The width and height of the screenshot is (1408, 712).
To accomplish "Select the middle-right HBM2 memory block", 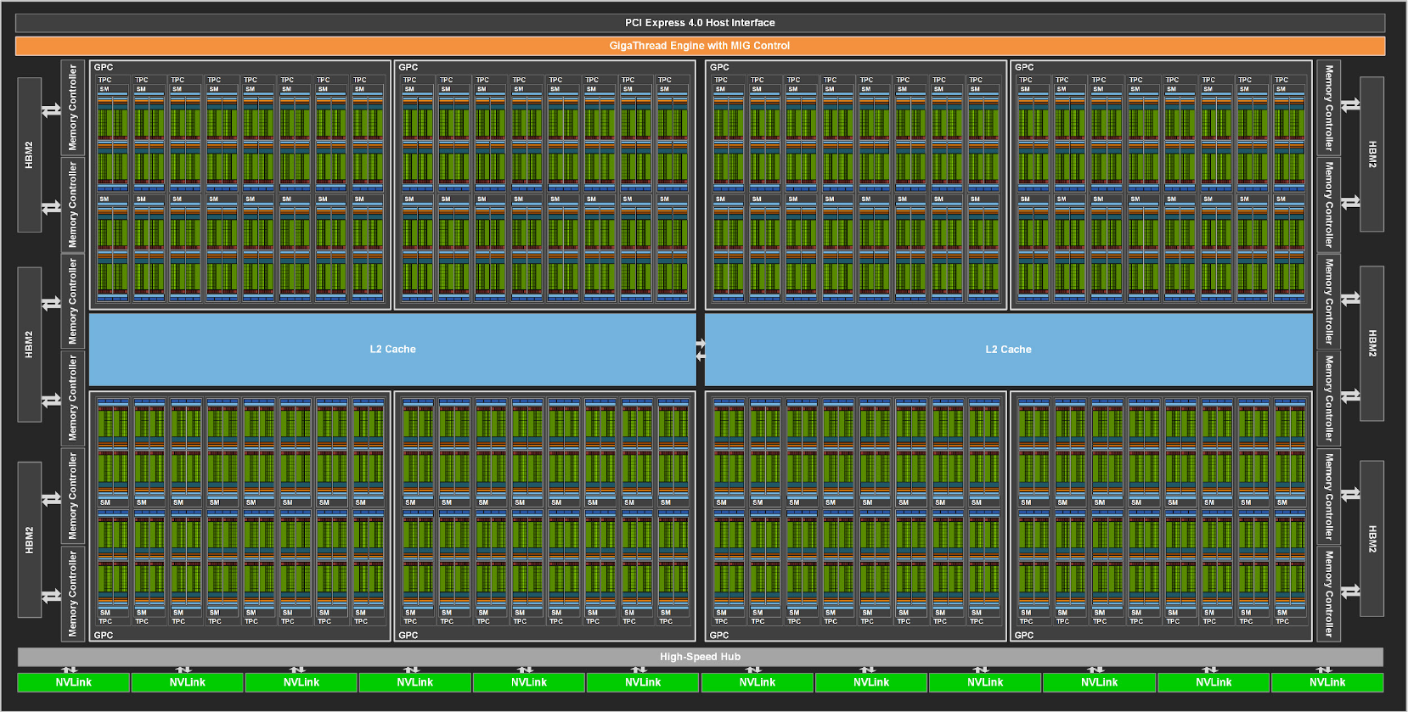I will coord(1371,344).
